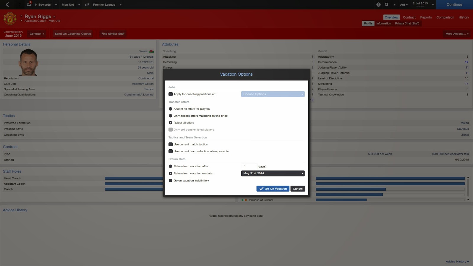Enable Use current team selection when possible
This screenshot has height=266, width=473.
pos(171,151)
